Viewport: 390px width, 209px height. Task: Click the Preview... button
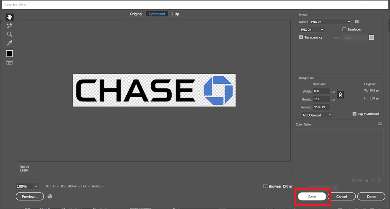click(x=30, y=197)
